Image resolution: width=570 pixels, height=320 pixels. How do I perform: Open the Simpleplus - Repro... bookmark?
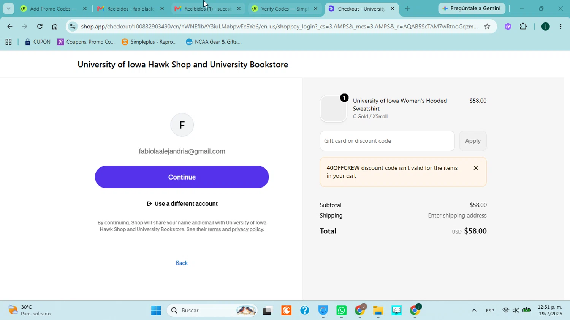click(x=149, y=42)
